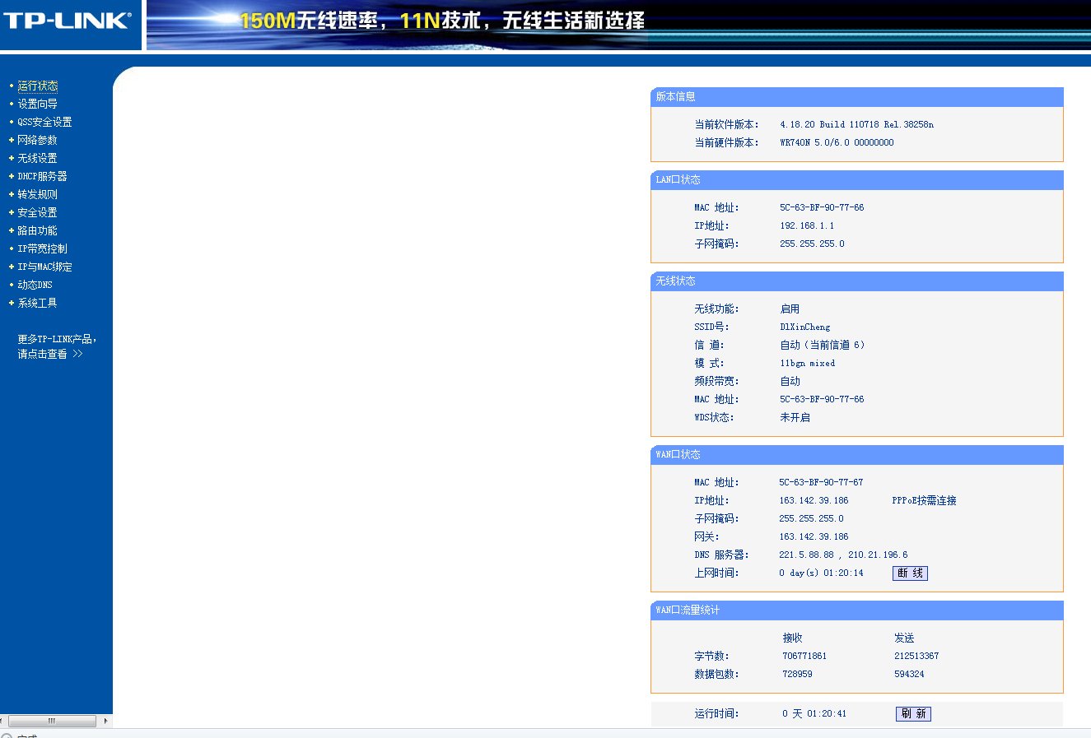This screenshot has width=1091, height=738.
Task: Open the 运行状态 status page
Action: (x=36, y=85)
